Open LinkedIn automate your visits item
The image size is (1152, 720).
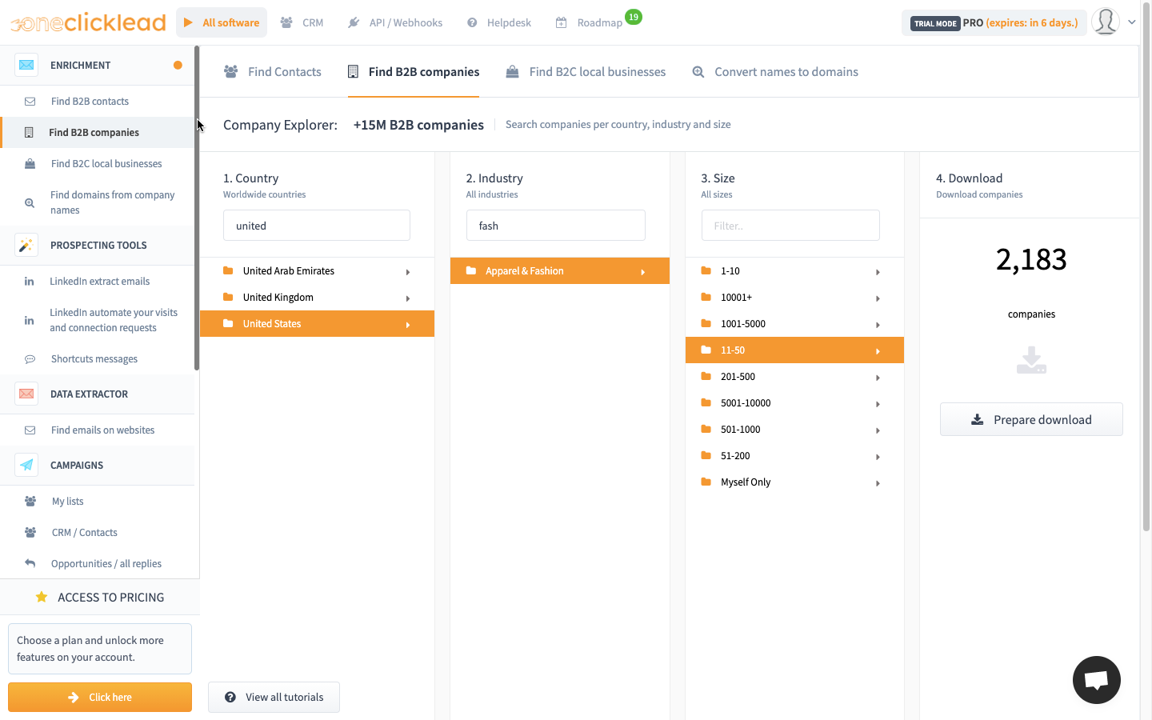point(98,320)
